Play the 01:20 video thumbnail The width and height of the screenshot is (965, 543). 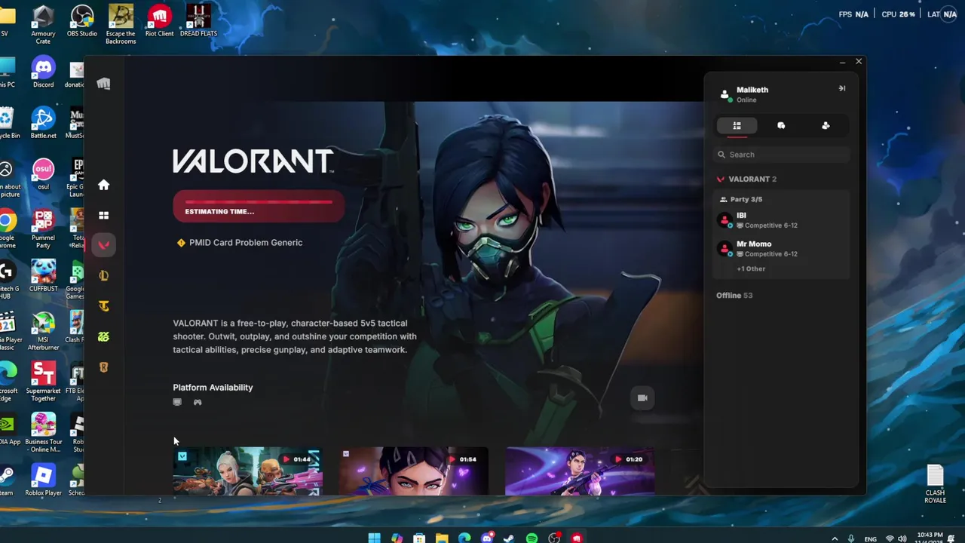coord(579,472)
